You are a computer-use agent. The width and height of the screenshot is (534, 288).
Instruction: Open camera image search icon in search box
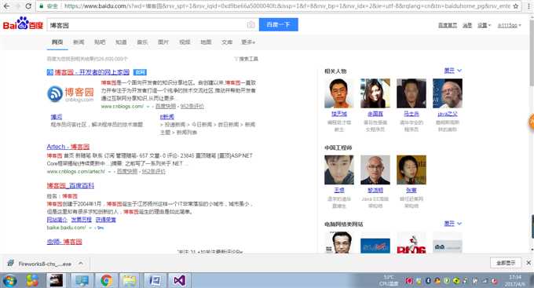(x=251, y=25)
